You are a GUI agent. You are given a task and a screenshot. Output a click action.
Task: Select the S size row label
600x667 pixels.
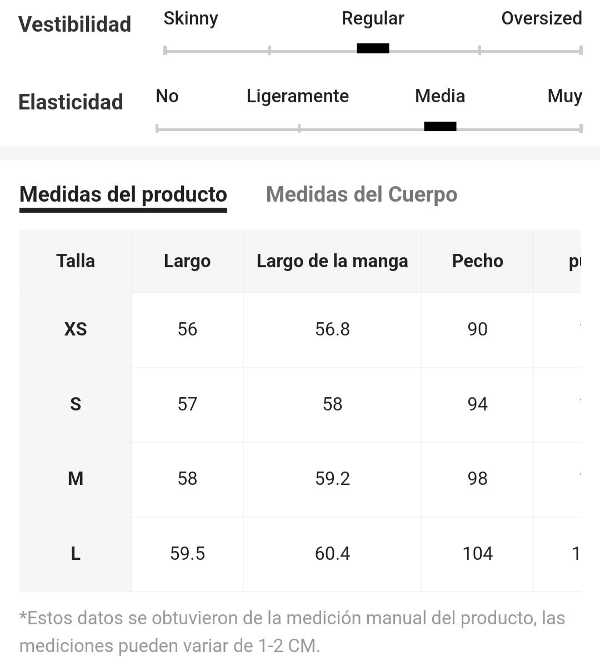(76, 404)
